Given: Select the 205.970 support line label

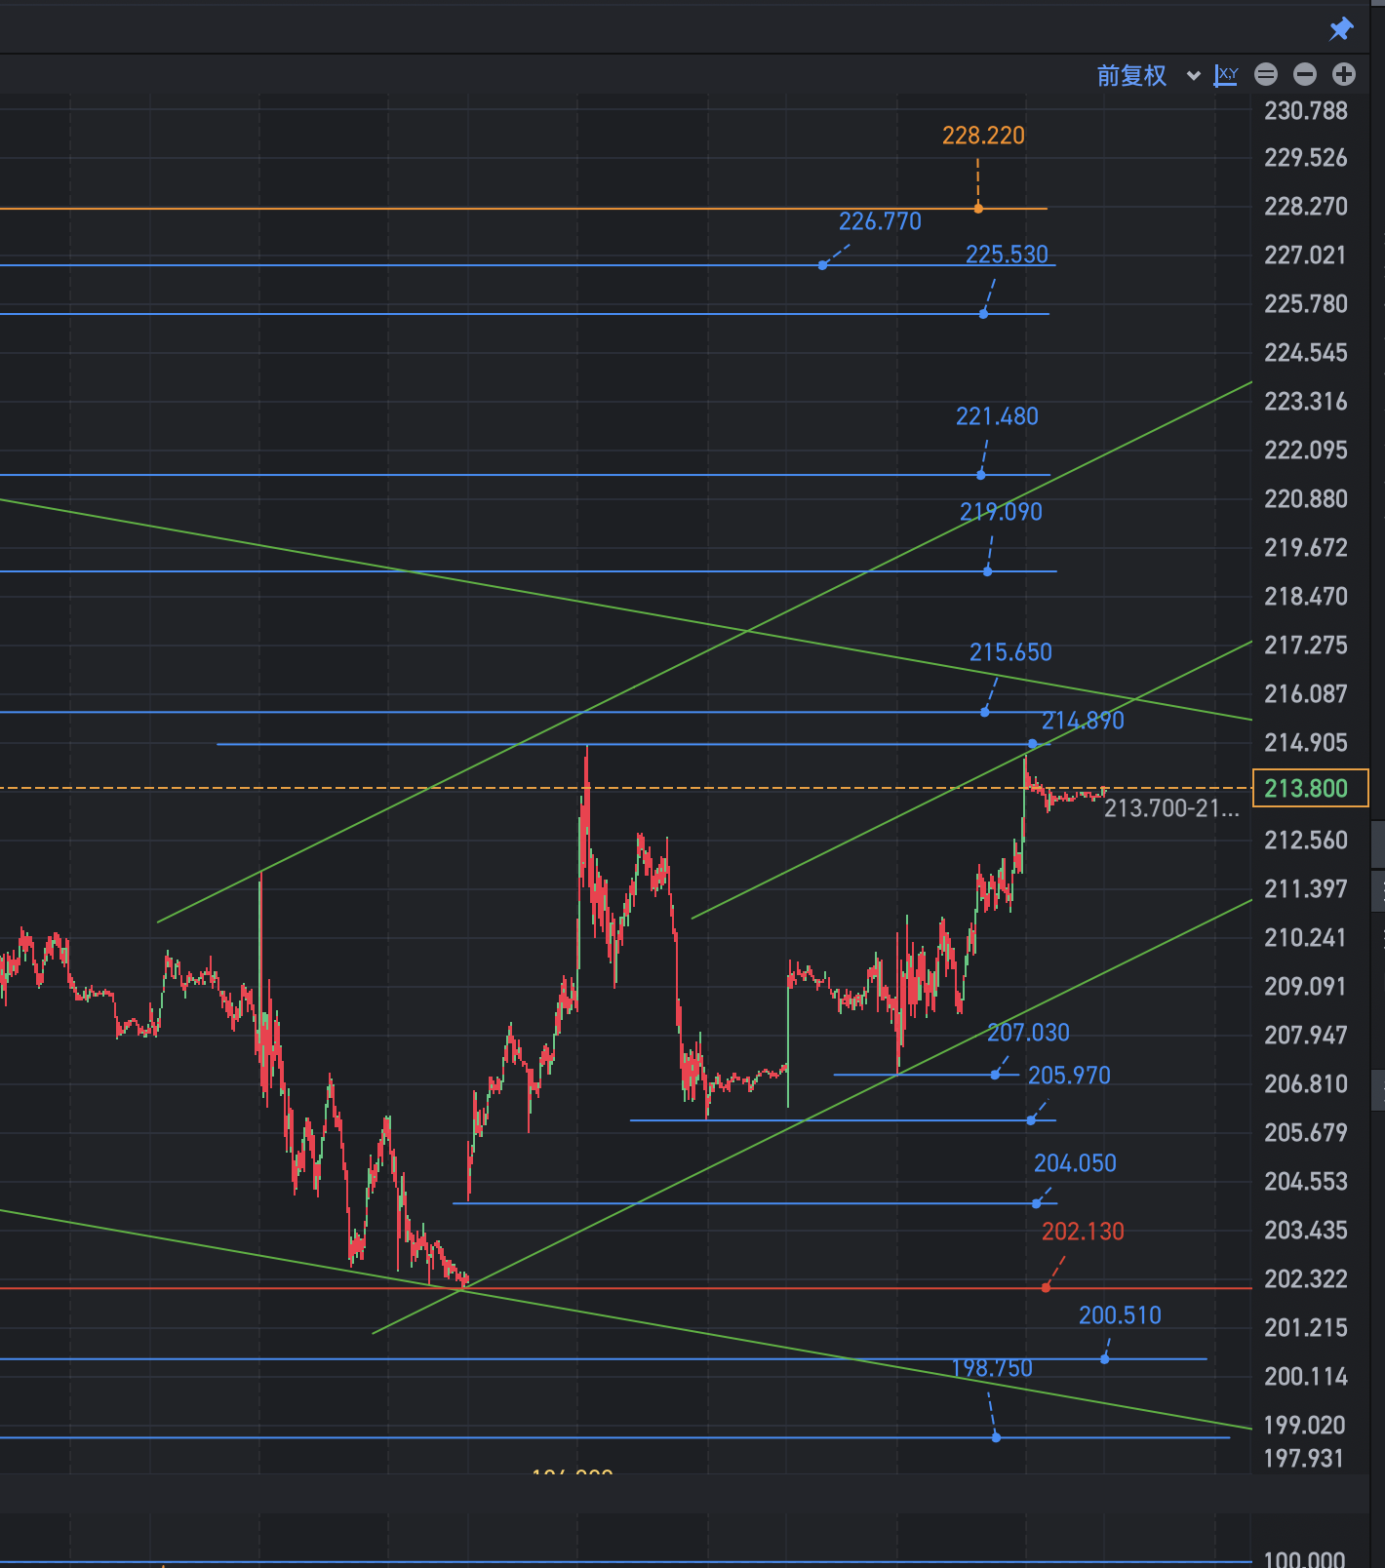Looking at the screenshot, I should coord(1069,1076).
